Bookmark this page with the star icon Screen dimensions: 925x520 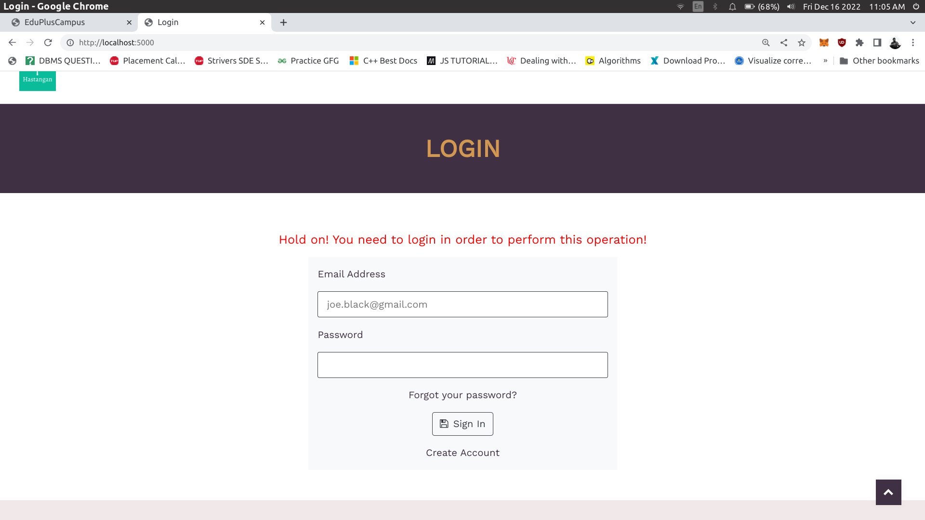[x=802, y=43]
